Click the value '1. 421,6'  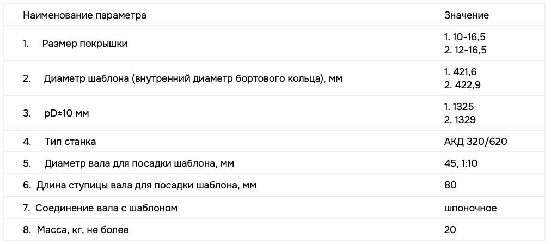462,72
